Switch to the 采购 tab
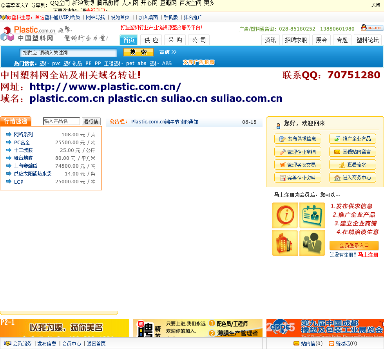384x349 pixels. 175,40
